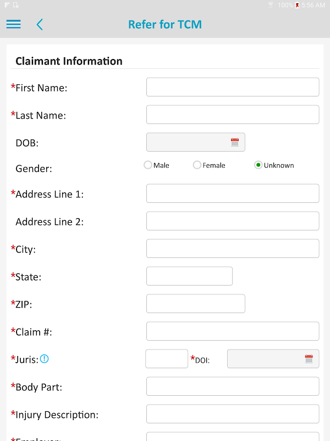
Task: Focus the First Name input field
Action: tap(233, 87)
